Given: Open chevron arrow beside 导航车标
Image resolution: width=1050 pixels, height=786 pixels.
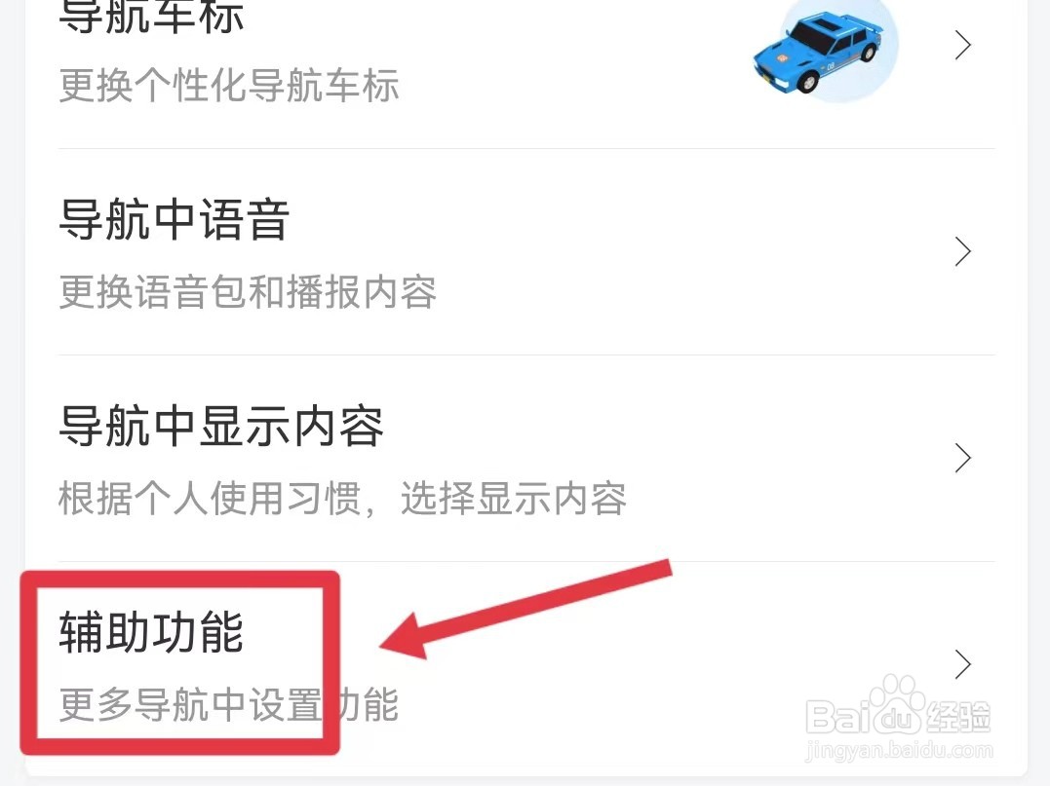Looking at the screenshot, I should pos(963,46).
